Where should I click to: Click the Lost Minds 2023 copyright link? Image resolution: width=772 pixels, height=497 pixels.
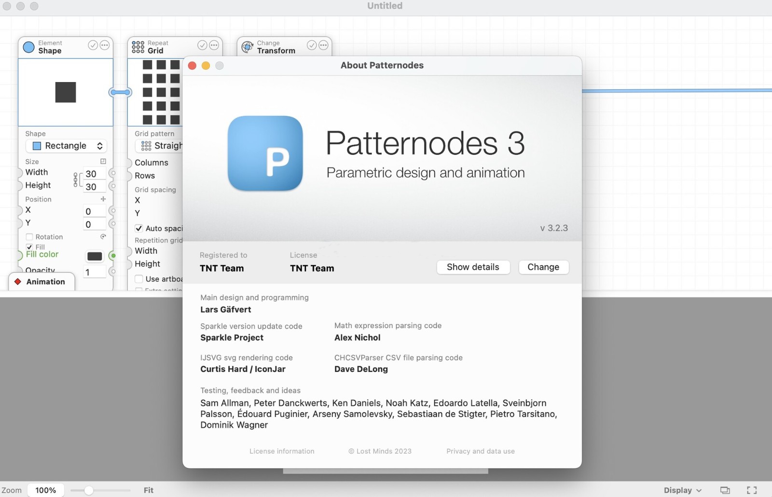coord(380,451)
